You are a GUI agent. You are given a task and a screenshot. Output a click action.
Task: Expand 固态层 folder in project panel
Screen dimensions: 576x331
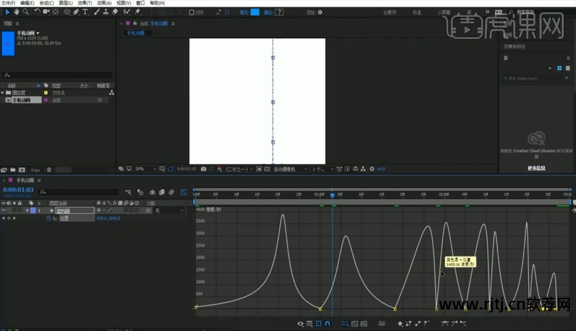tap(2, 93)
